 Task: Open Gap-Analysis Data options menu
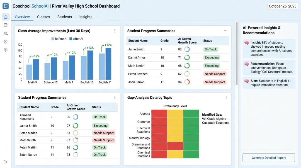[x=226, y=98]
